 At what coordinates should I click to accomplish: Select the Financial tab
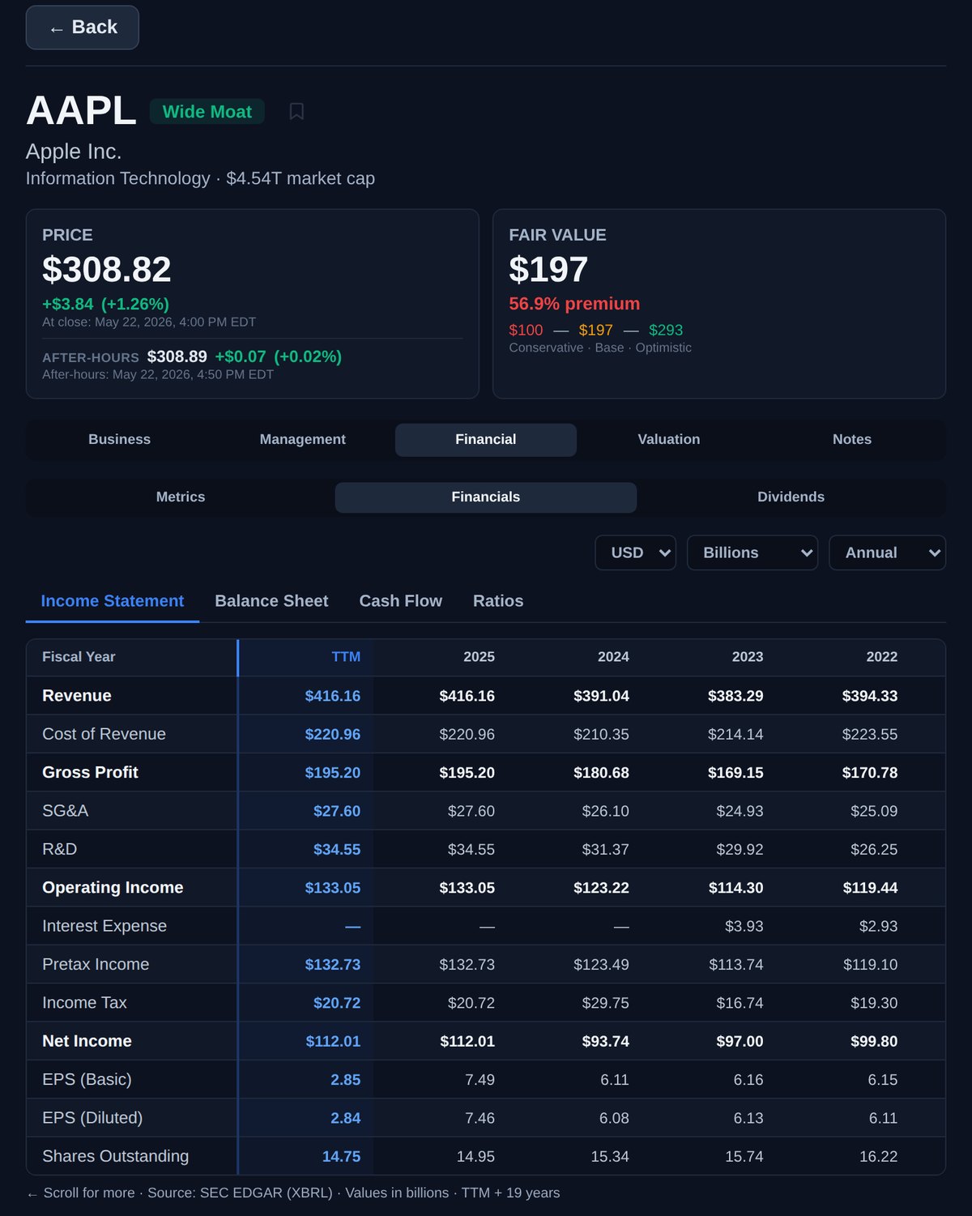tap(486, 439)
